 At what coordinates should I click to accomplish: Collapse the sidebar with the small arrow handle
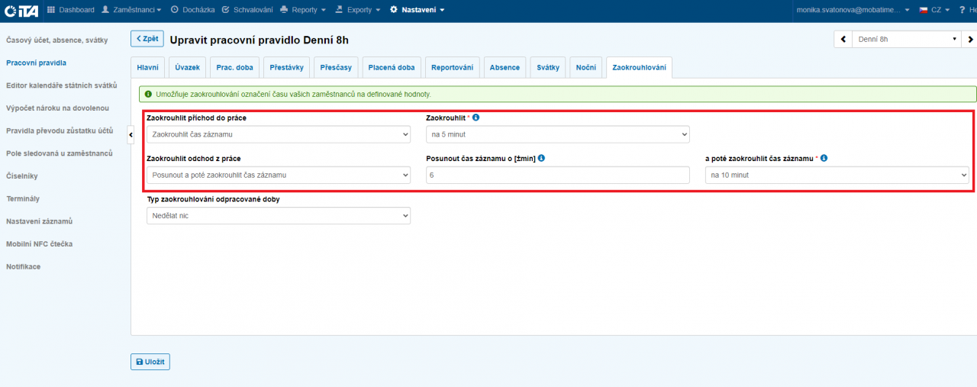click(130, 134)
